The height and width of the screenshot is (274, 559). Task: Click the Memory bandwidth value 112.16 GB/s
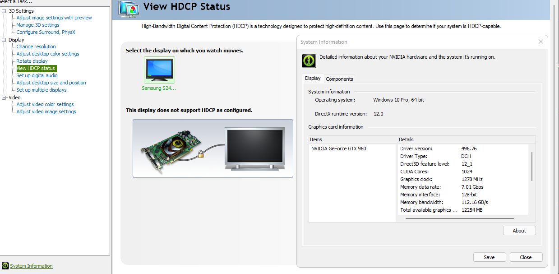[475, 202]
